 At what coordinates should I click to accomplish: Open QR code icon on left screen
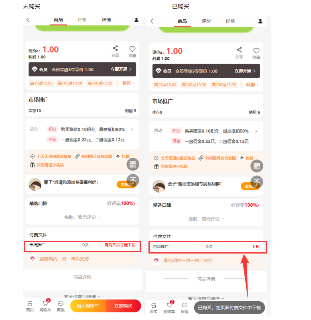[133, 164]
